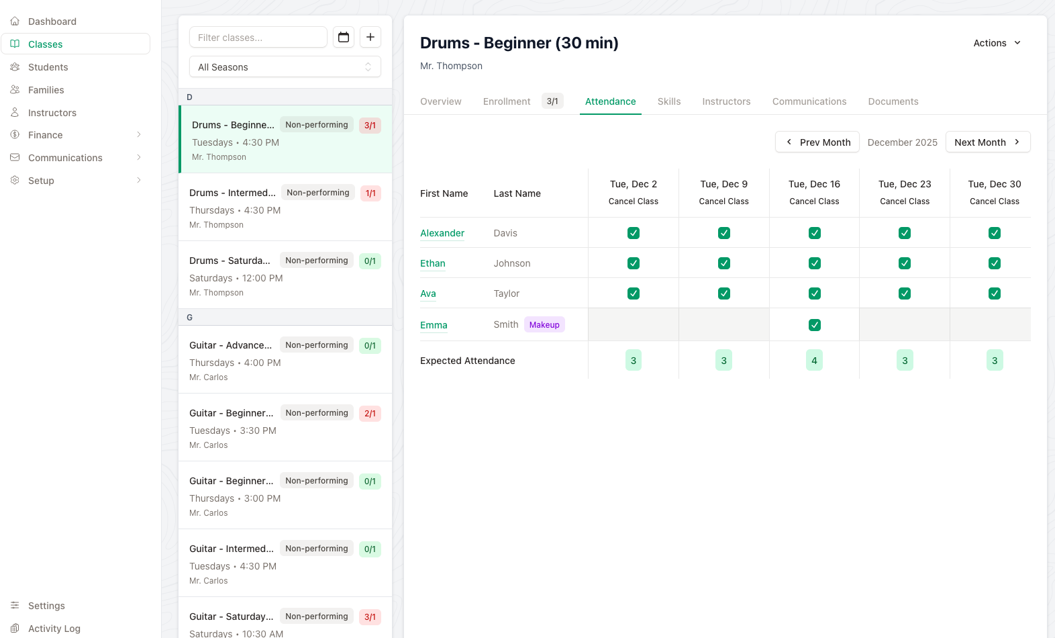
Task: Open the Instructors tab of the class
Action: point(726,101)
